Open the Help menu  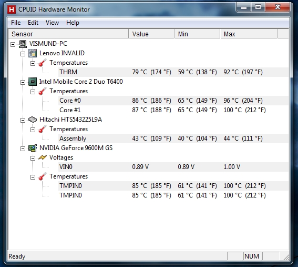(73, 23)
